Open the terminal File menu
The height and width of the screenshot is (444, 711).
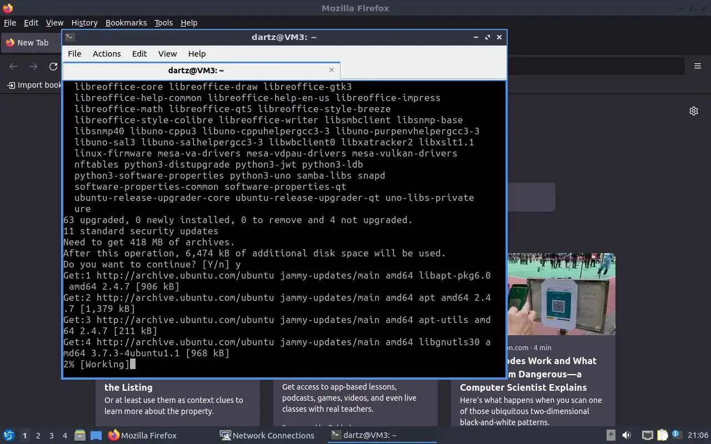(74, 54)
